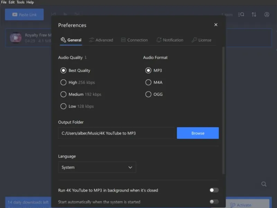This screenshot has width=277, height=208.
Task: Choose OGG audio format
Action: pyautogui.click(x=154, y=94)
